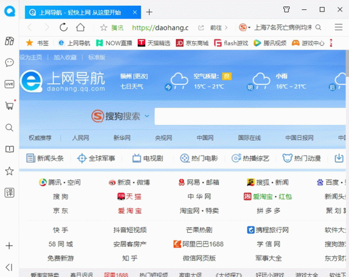Add a sidebar app with plus icon
This screenshot has height=277, width=349.
click(x=9, y=246)
